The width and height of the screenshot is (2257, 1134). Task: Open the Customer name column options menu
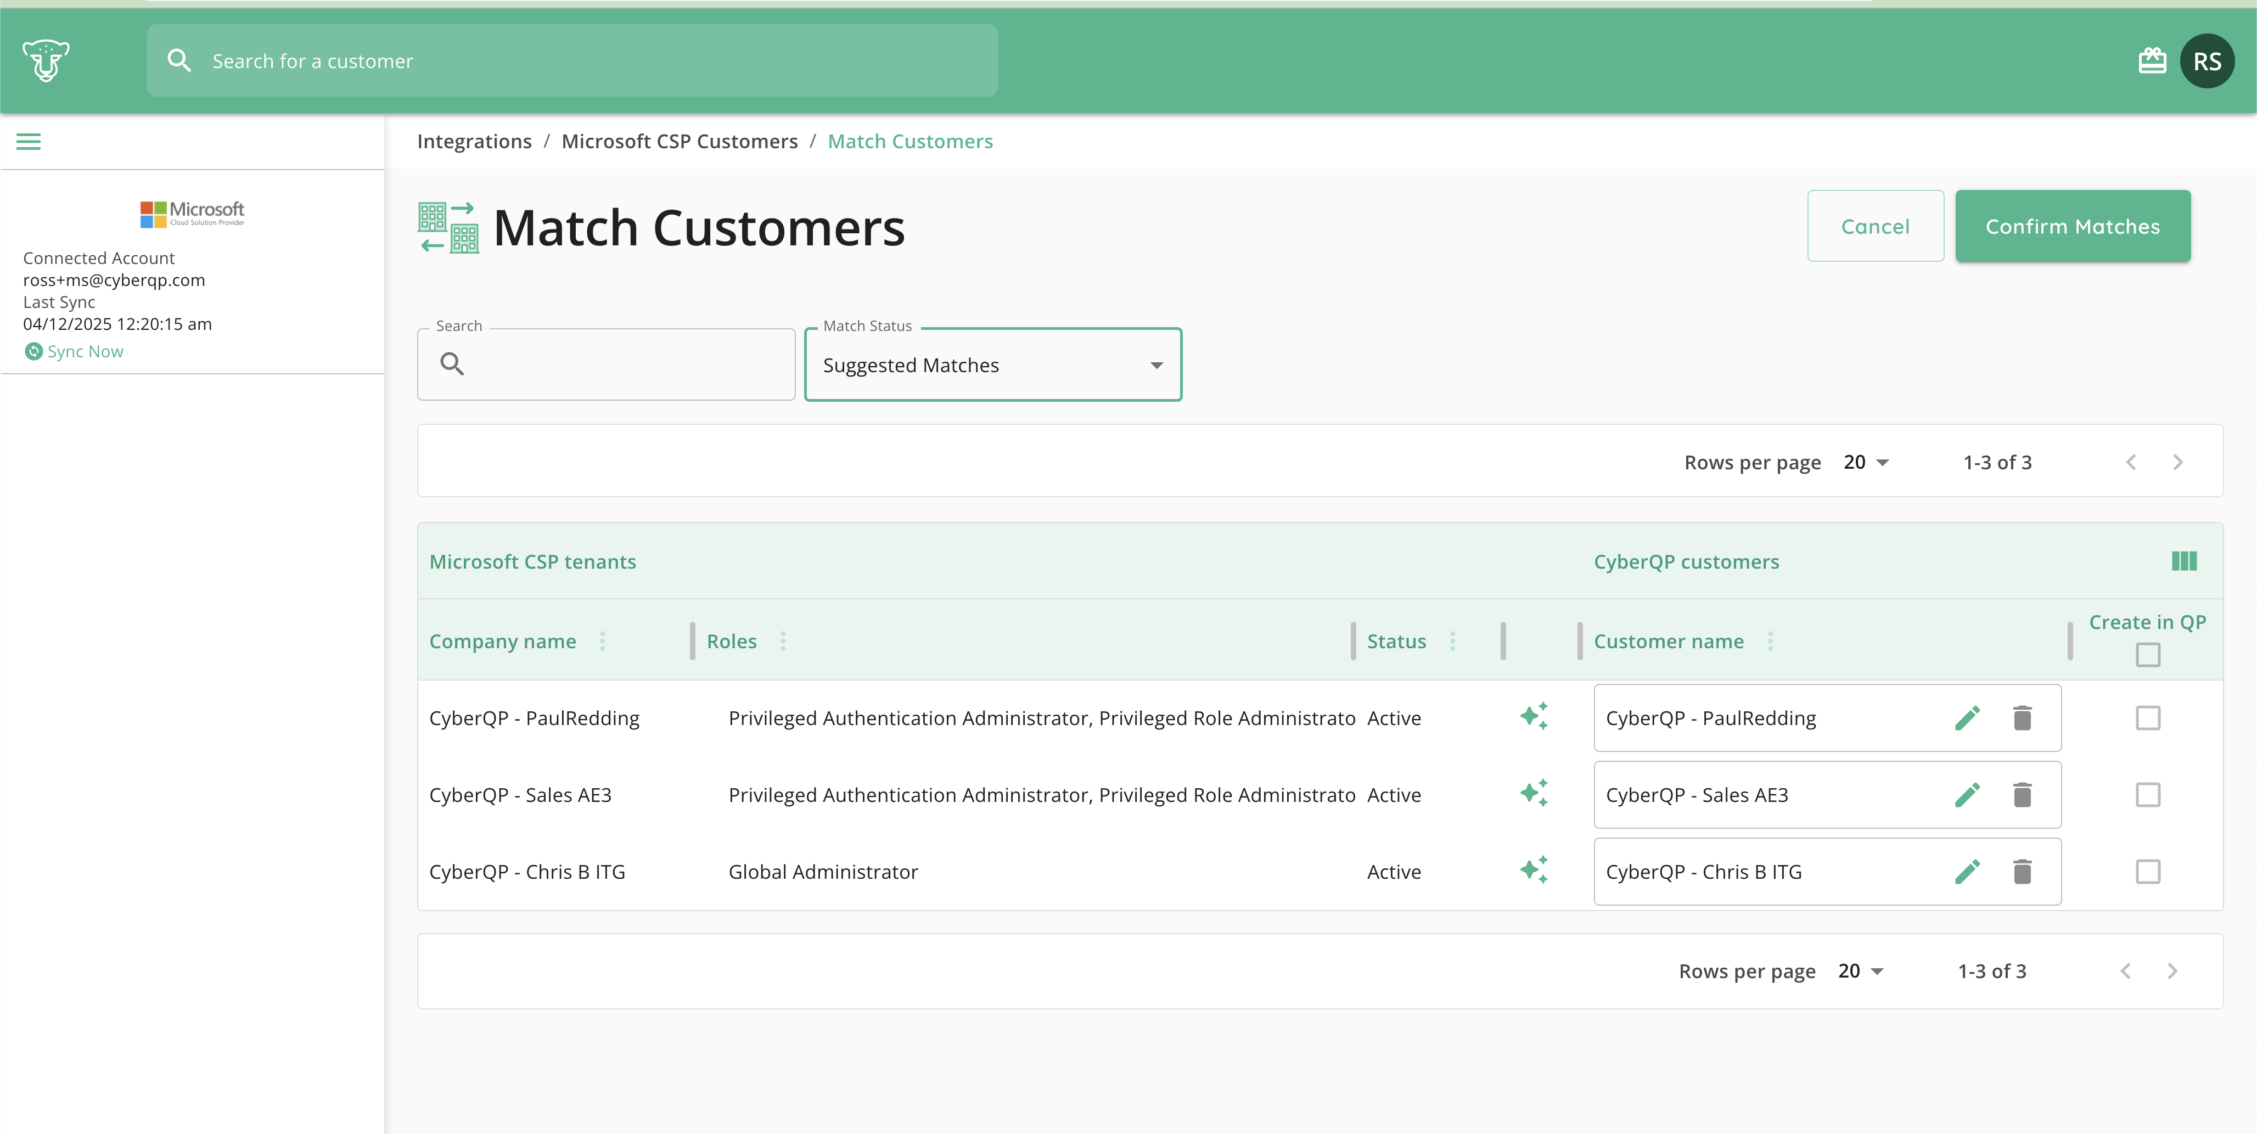(x=1771, y=642)
